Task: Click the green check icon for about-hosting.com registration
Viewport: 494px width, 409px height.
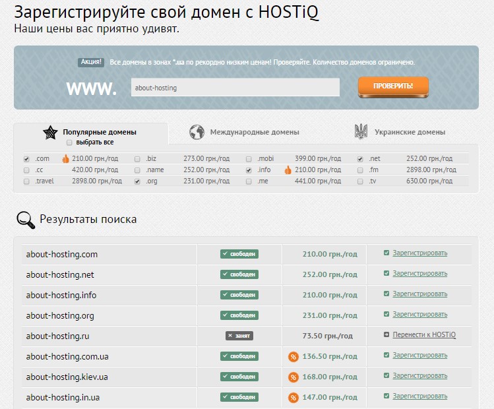Action: pos(386,253)
